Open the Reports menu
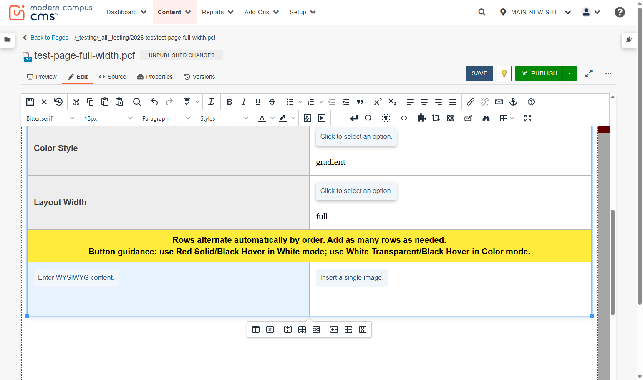 tap(217, 12)
